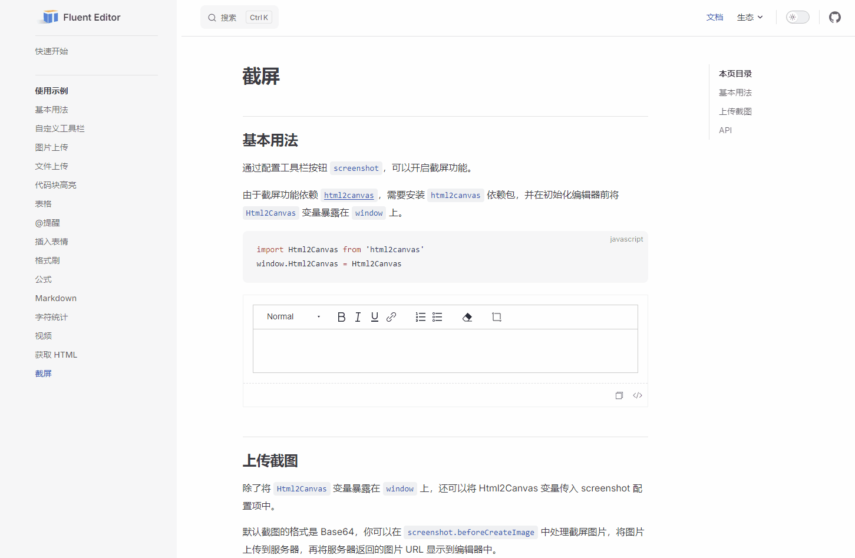The height and width of the screenshot is (558, 855).
Task: Click the Fluent Editor logo icon
Action: 49,17
